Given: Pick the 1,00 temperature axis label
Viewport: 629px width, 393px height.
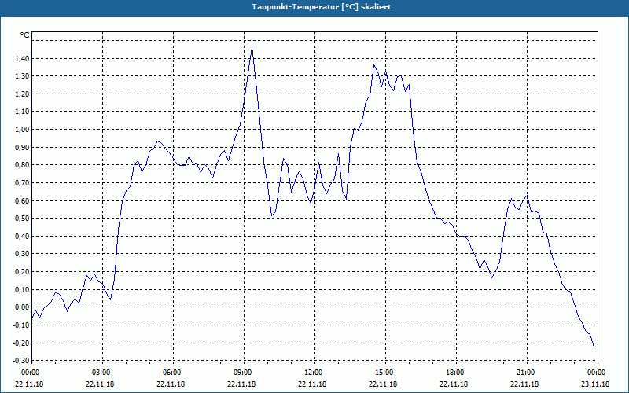Looking at the screenshot, I should coord(22,130).
